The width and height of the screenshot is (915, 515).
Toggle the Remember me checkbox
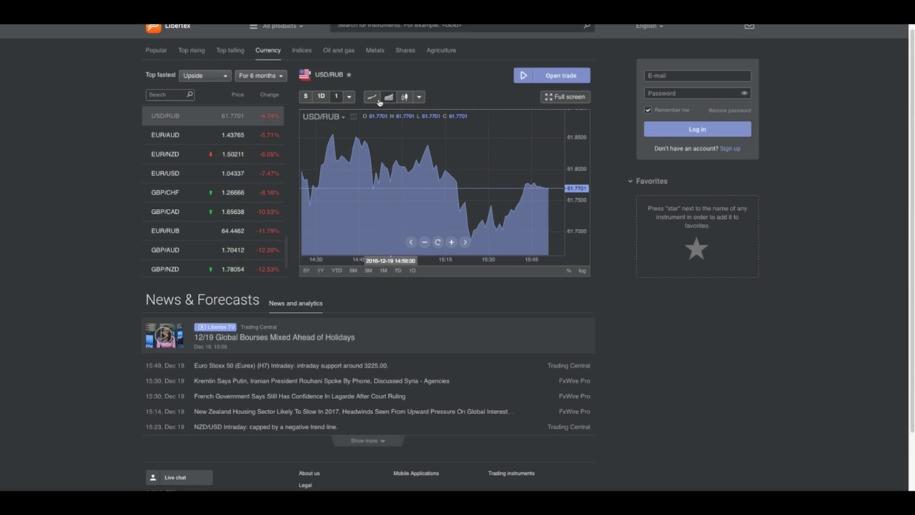click(x=648, y=110)
